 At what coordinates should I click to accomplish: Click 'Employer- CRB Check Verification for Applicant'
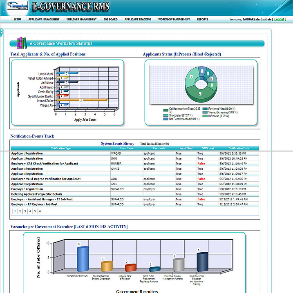(45, 164)
